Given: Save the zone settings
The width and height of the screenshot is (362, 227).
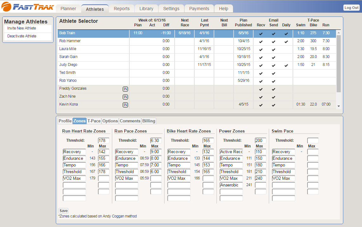Looking at the screenshot, I should pyautogui.click(x=63, y=211).
